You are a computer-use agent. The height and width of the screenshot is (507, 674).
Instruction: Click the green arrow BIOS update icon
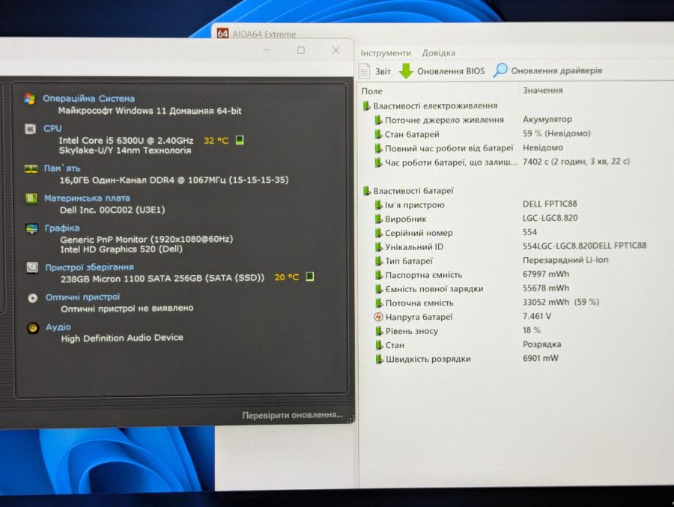(x=406, y=71)
